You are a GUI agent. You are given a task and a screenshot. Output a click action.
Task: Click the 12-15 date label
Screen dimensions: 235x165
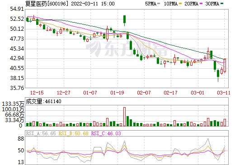(37, 93)
